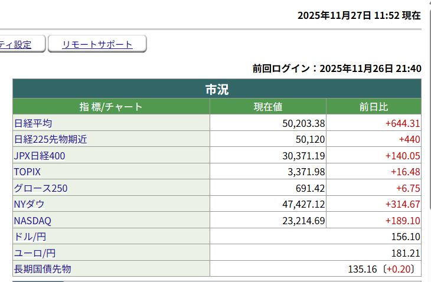Click the JPX日経400 index link
The width and height of the screenshot is (431, 282).
40,156
